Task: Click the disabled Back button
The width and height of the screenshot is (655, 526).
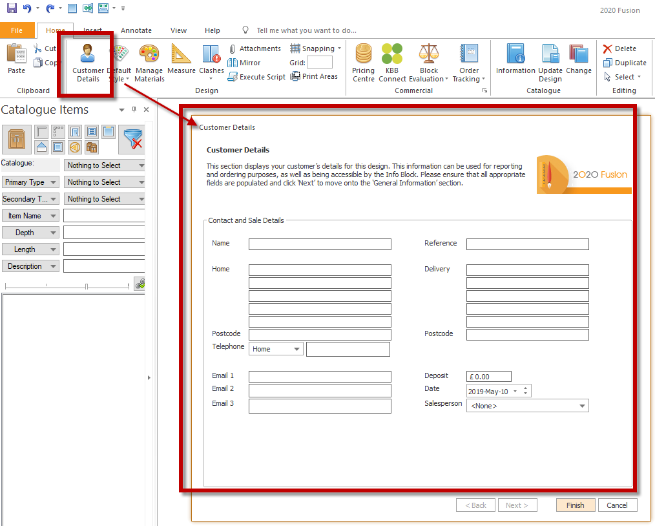Action: [476, 505]
